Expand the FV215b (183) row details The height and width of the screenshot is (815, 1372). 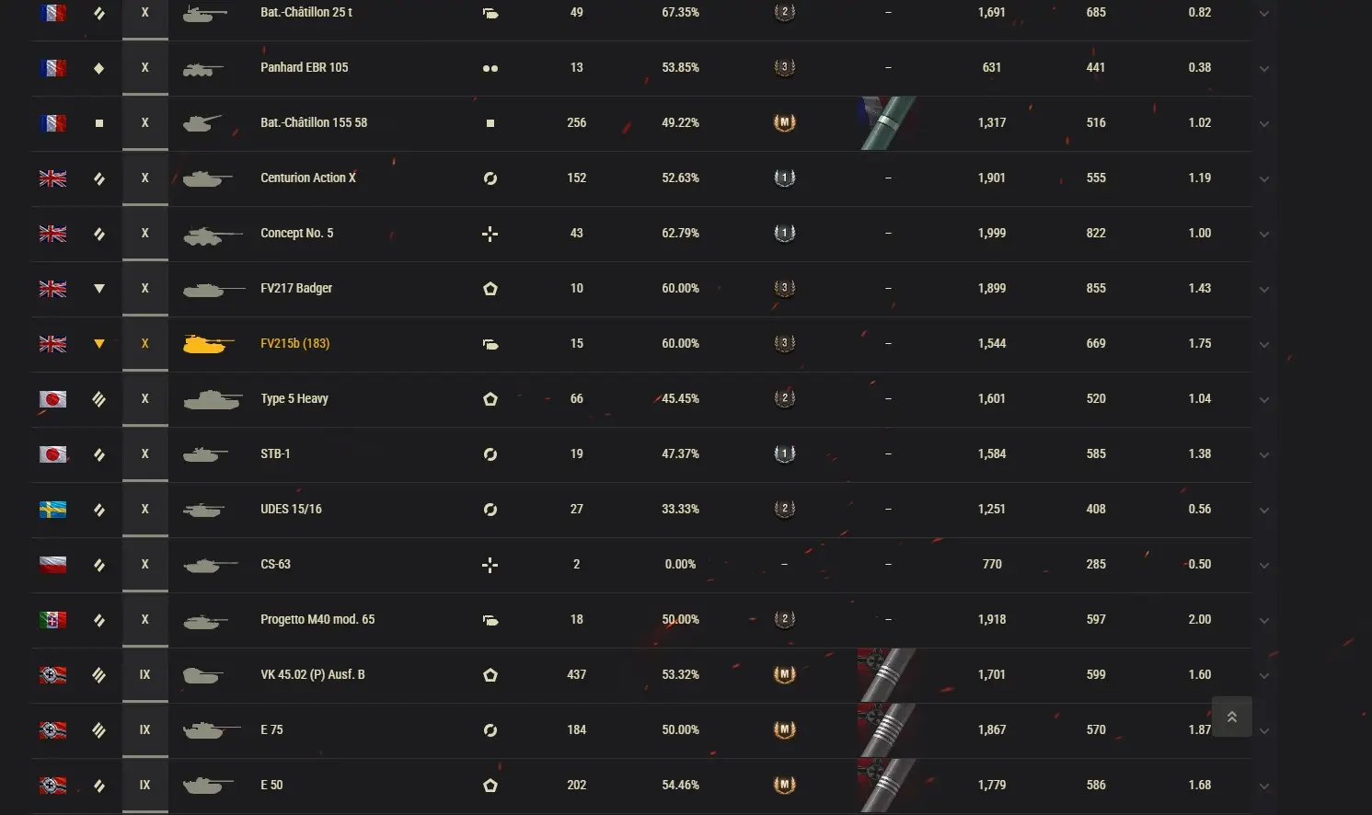[x=1264, y=345]
